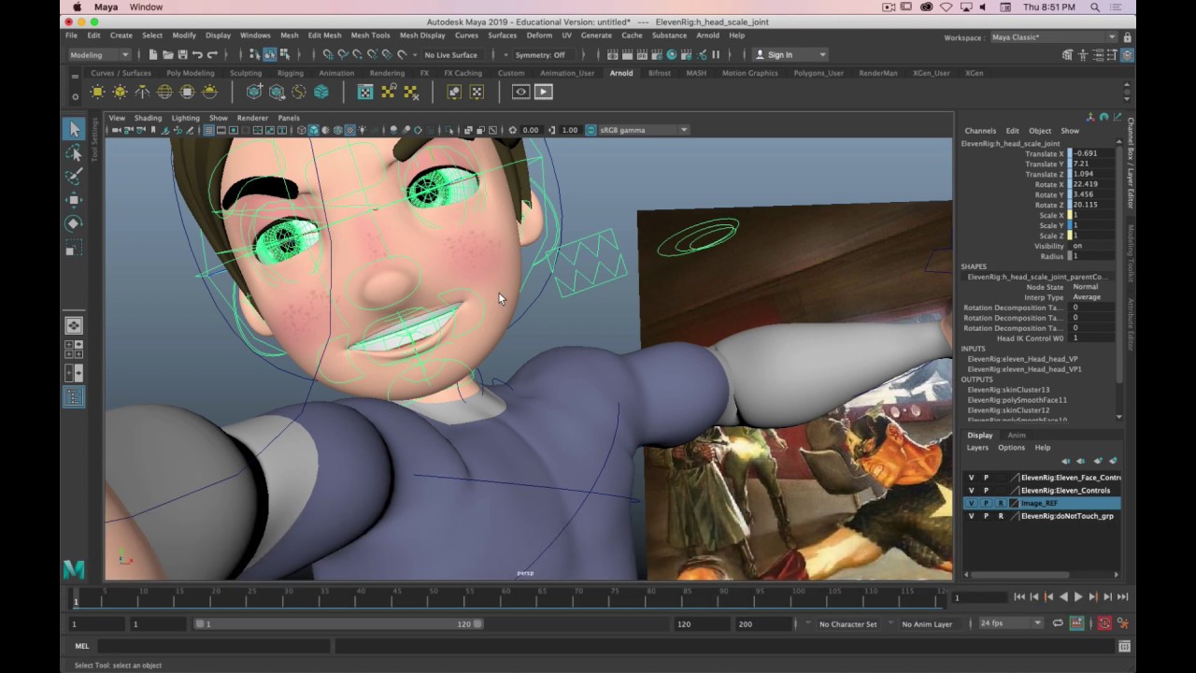Open the Maya Classic workspace dropdown
Screen dimensions: 1196x673
click(x=1053, y=37)
